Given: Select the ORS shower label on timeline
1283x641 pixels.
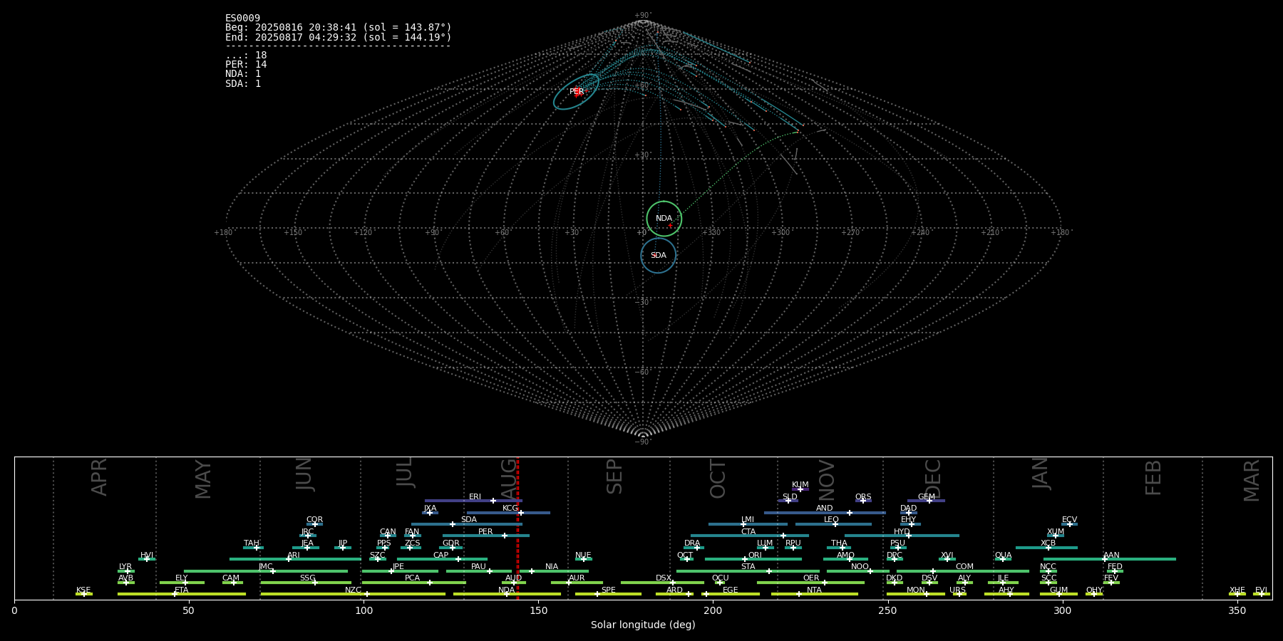Looking at the screenshot, I should [863, 497].
